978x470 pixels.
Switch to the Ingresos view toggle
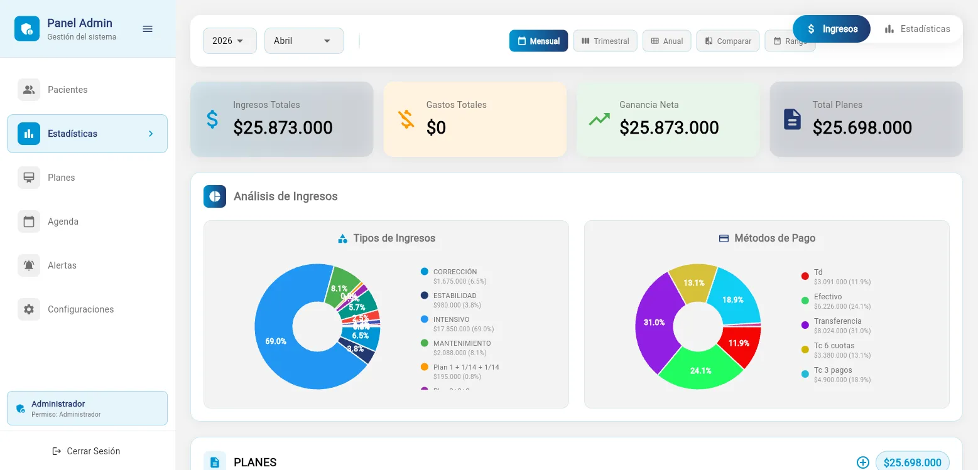[832, 29]
